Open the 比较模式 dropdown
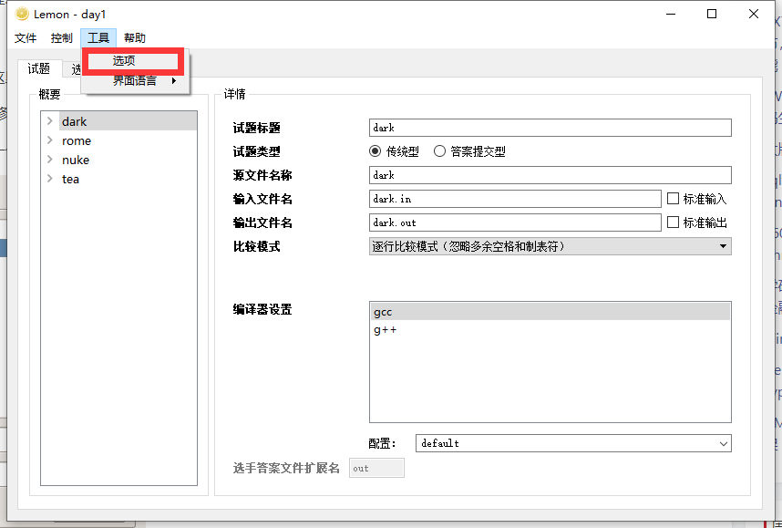The width and height of the screenshot is (782, 528). click(550, 246)
